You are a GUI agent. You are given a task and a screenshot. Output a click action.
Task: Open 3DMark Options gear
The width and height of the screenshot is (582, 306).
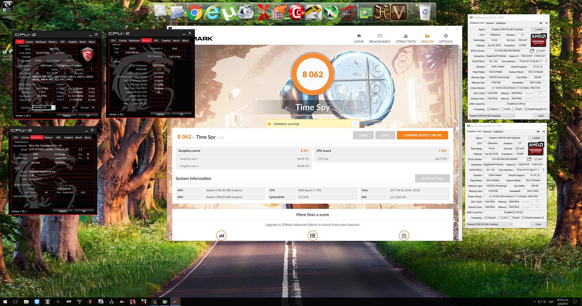(x=446, y=38)
